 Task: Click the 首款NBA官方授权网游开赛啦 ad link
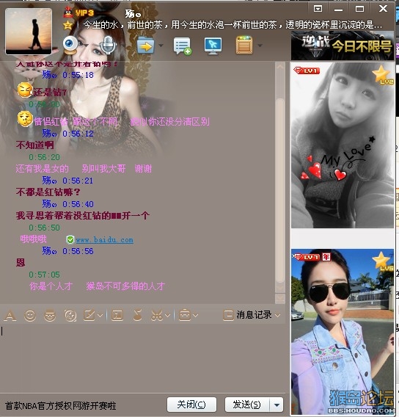61,406
